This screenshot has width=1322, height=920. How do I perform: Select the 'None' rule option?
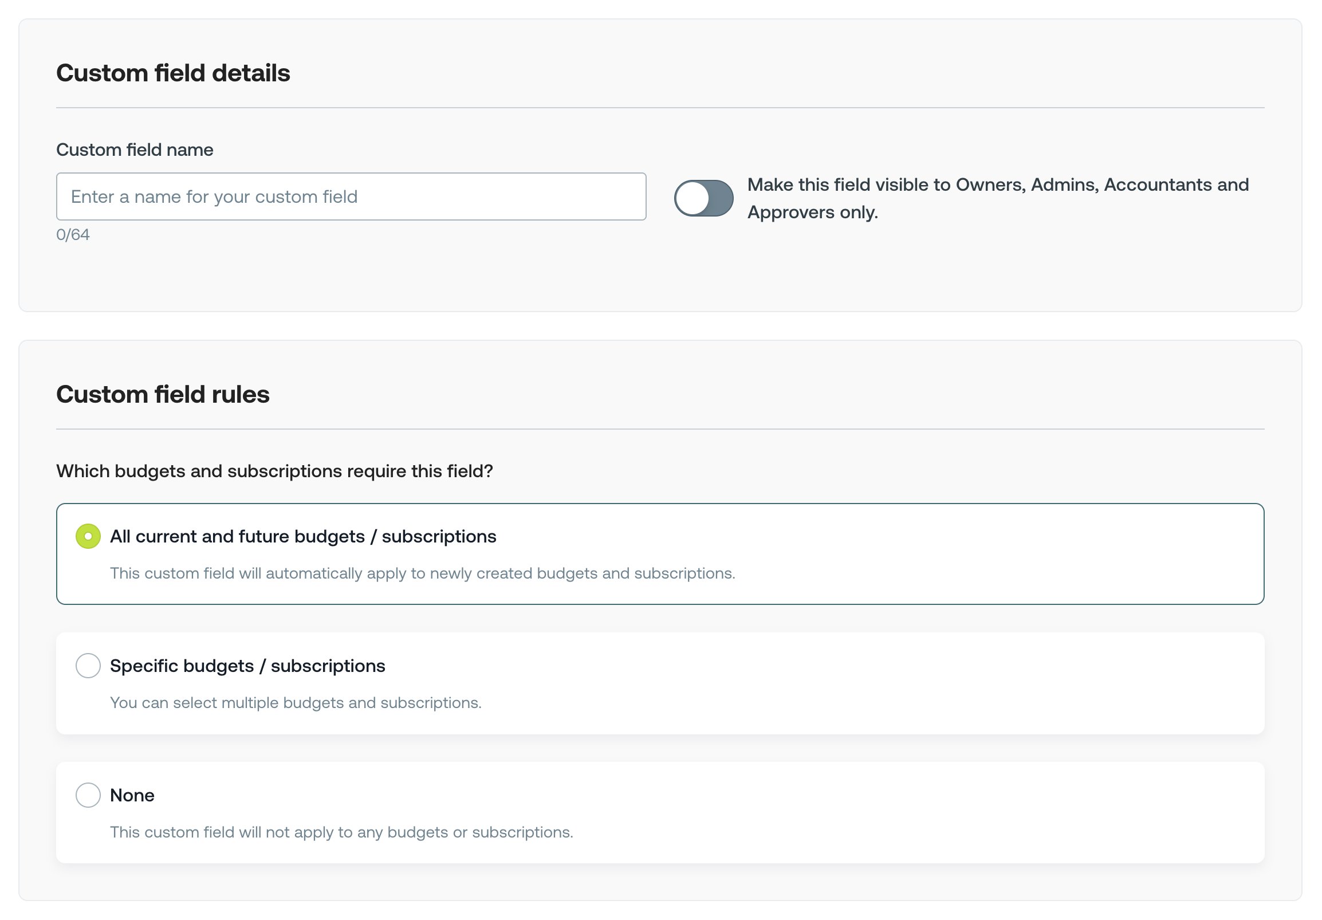(x=88, y=795)
